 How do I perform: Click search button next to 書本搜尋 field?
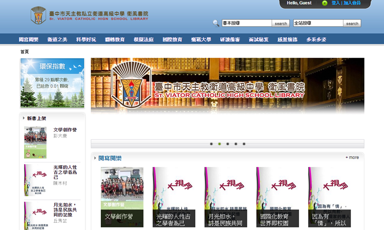281,24
